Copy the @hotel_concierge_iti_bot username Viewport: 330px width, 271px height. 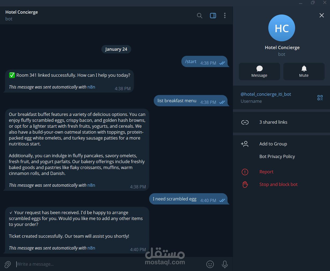tap(266, 94)
